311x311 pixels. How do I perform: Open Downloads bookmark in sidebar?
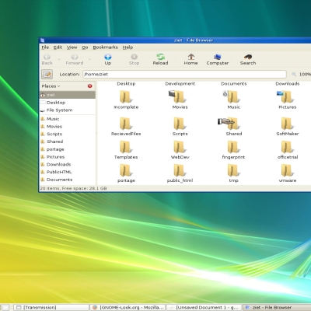coord(68,164)
